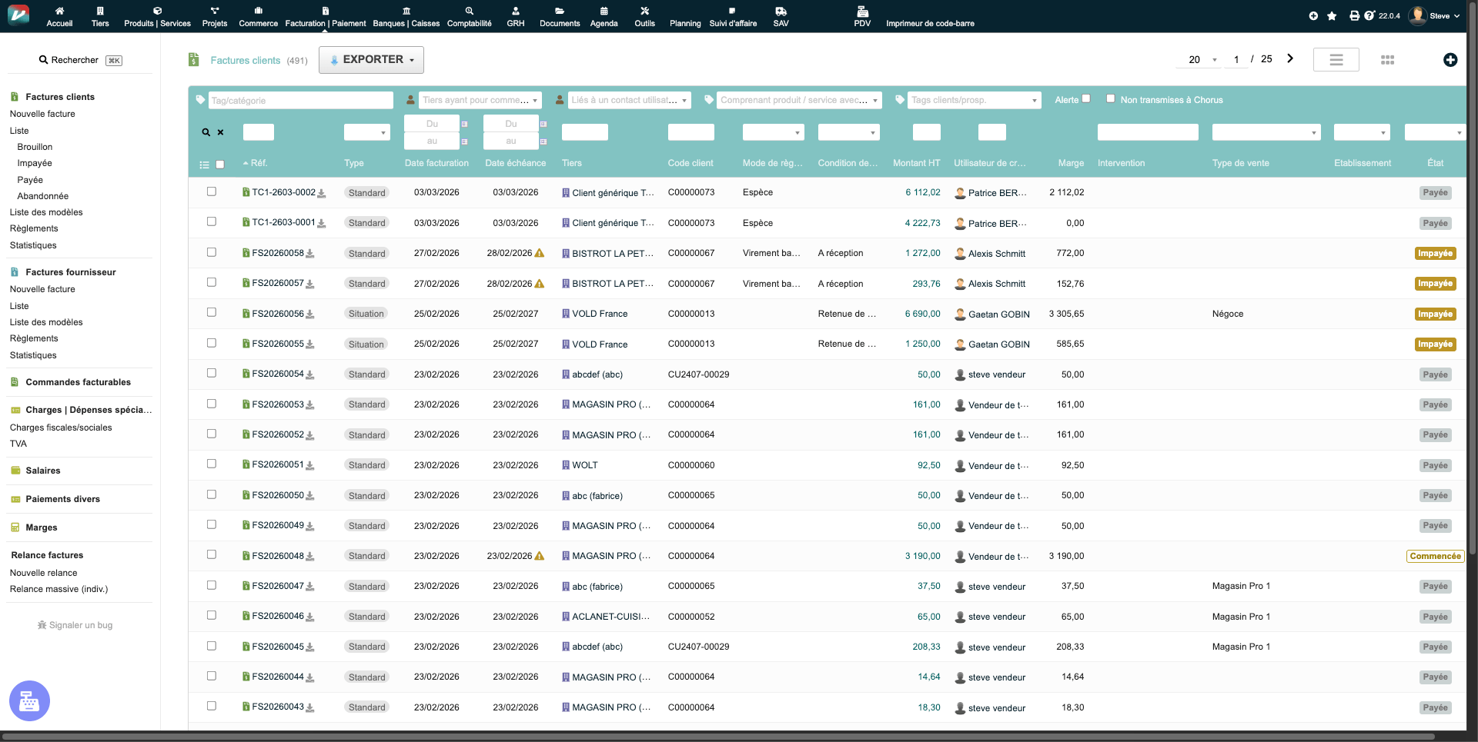Image resolution: width=1478 pixels, height=742 pixels.
Task: Switch to the kanban grid view icon
Action: click(1387, 60)
